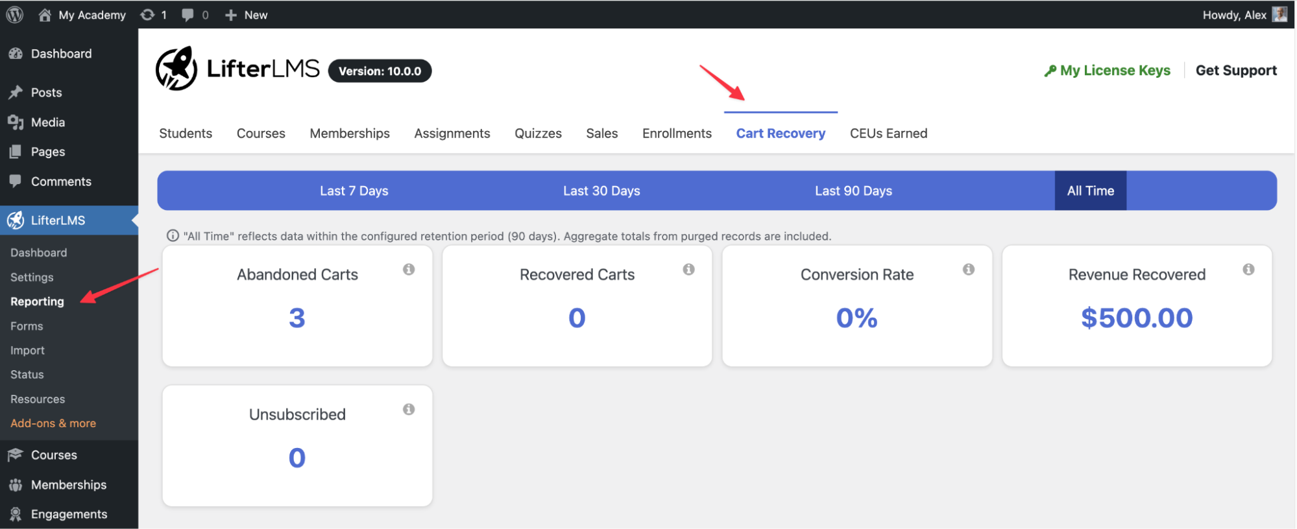Open My Academy site link
Screen dimensions: 1297x529
pos(92,15)
